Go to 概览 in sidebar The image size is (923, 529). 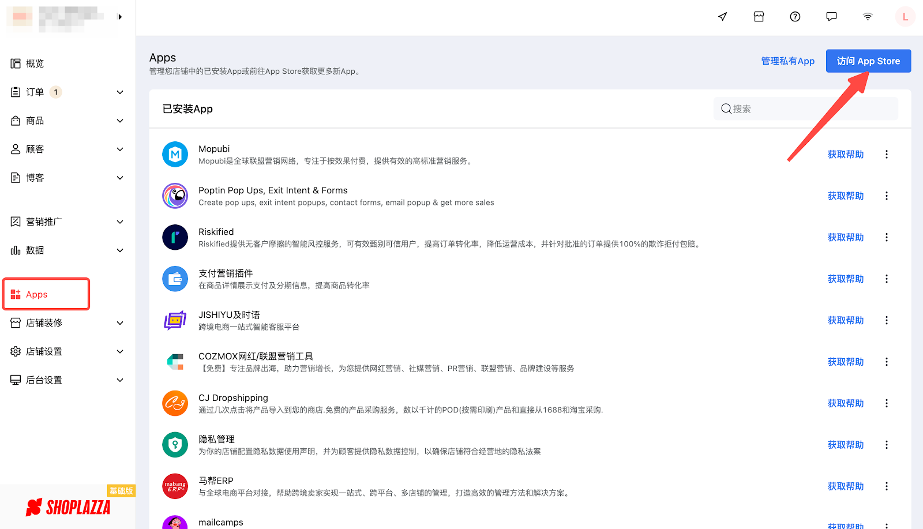pyautogui.click(x=35, y=63)
